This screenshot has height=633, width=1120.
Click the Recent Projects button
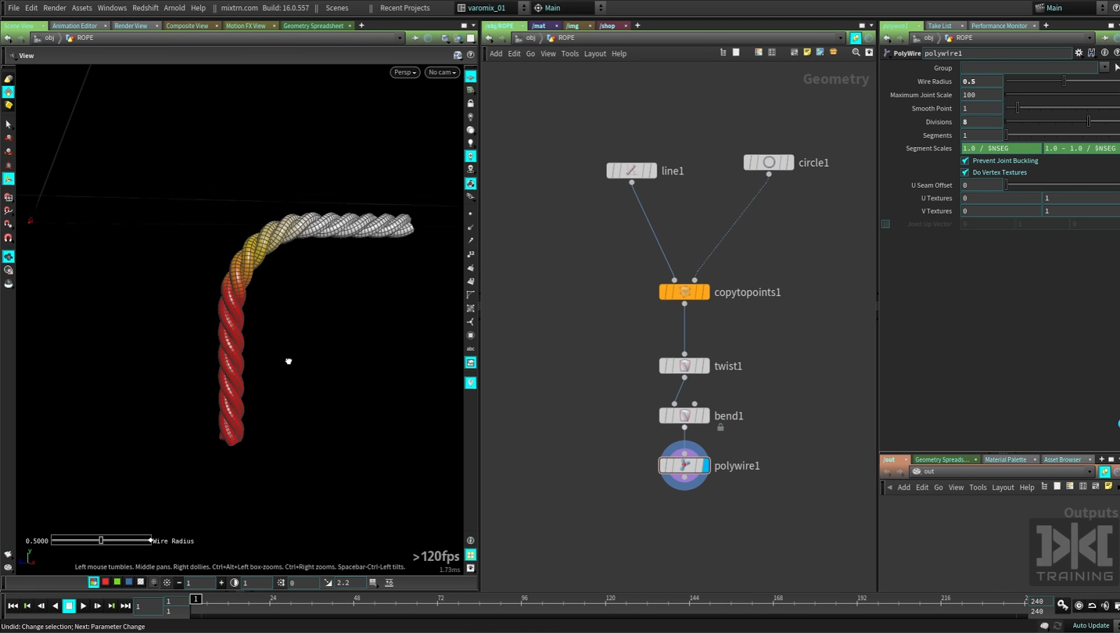pyautogui.click(x=405, y=8)
